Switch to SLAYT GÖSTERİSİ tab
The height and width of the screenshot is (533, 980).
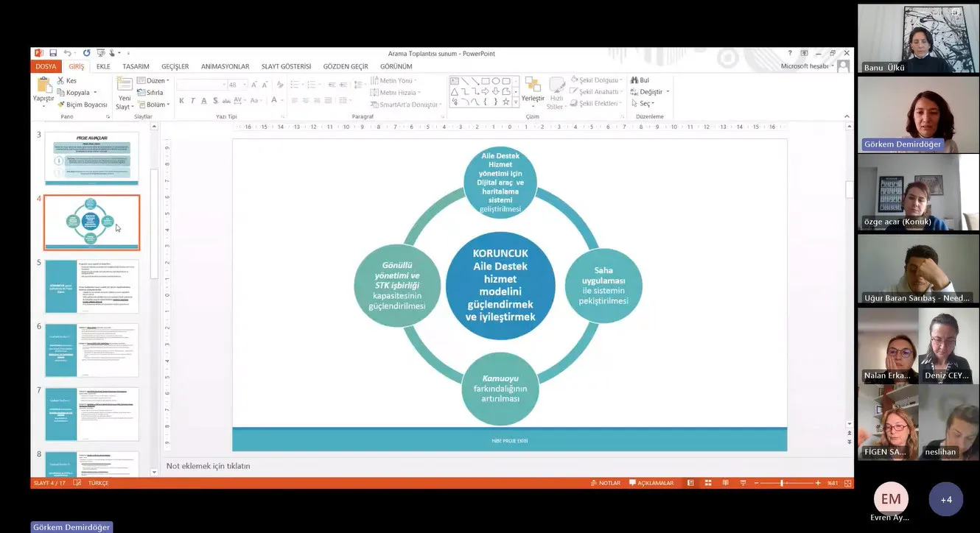coord(286,66)
